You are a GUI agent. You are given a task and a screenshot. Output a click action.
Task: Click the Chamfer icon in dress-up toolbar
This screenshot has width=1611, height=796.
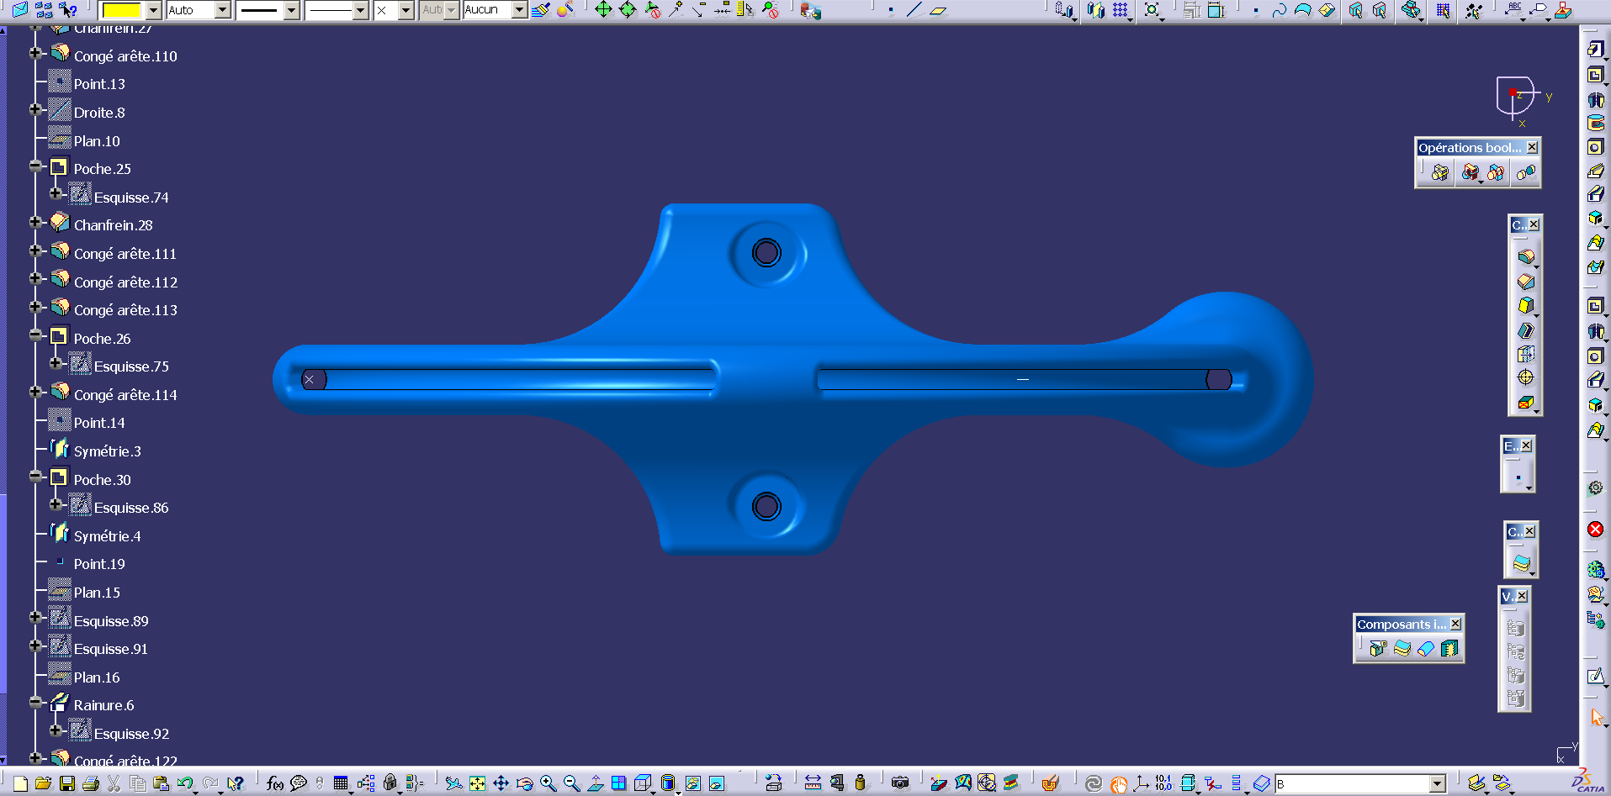click(x=1526, y=282)
